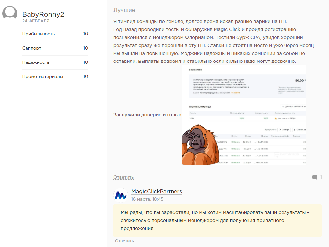Reply to BabyRonny2's review via Ответить
The width and height of the screenshot is (329, 247).
tap(124, 177)
